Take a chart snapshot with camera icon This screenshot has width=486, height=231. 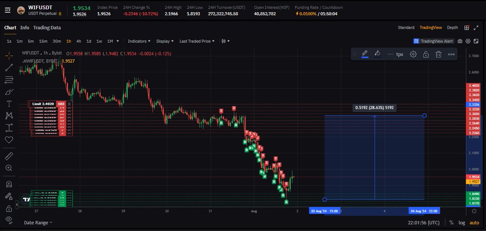pyautogui.click(x=460, y=41)
